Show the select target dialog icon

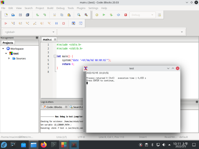[159, 15]
